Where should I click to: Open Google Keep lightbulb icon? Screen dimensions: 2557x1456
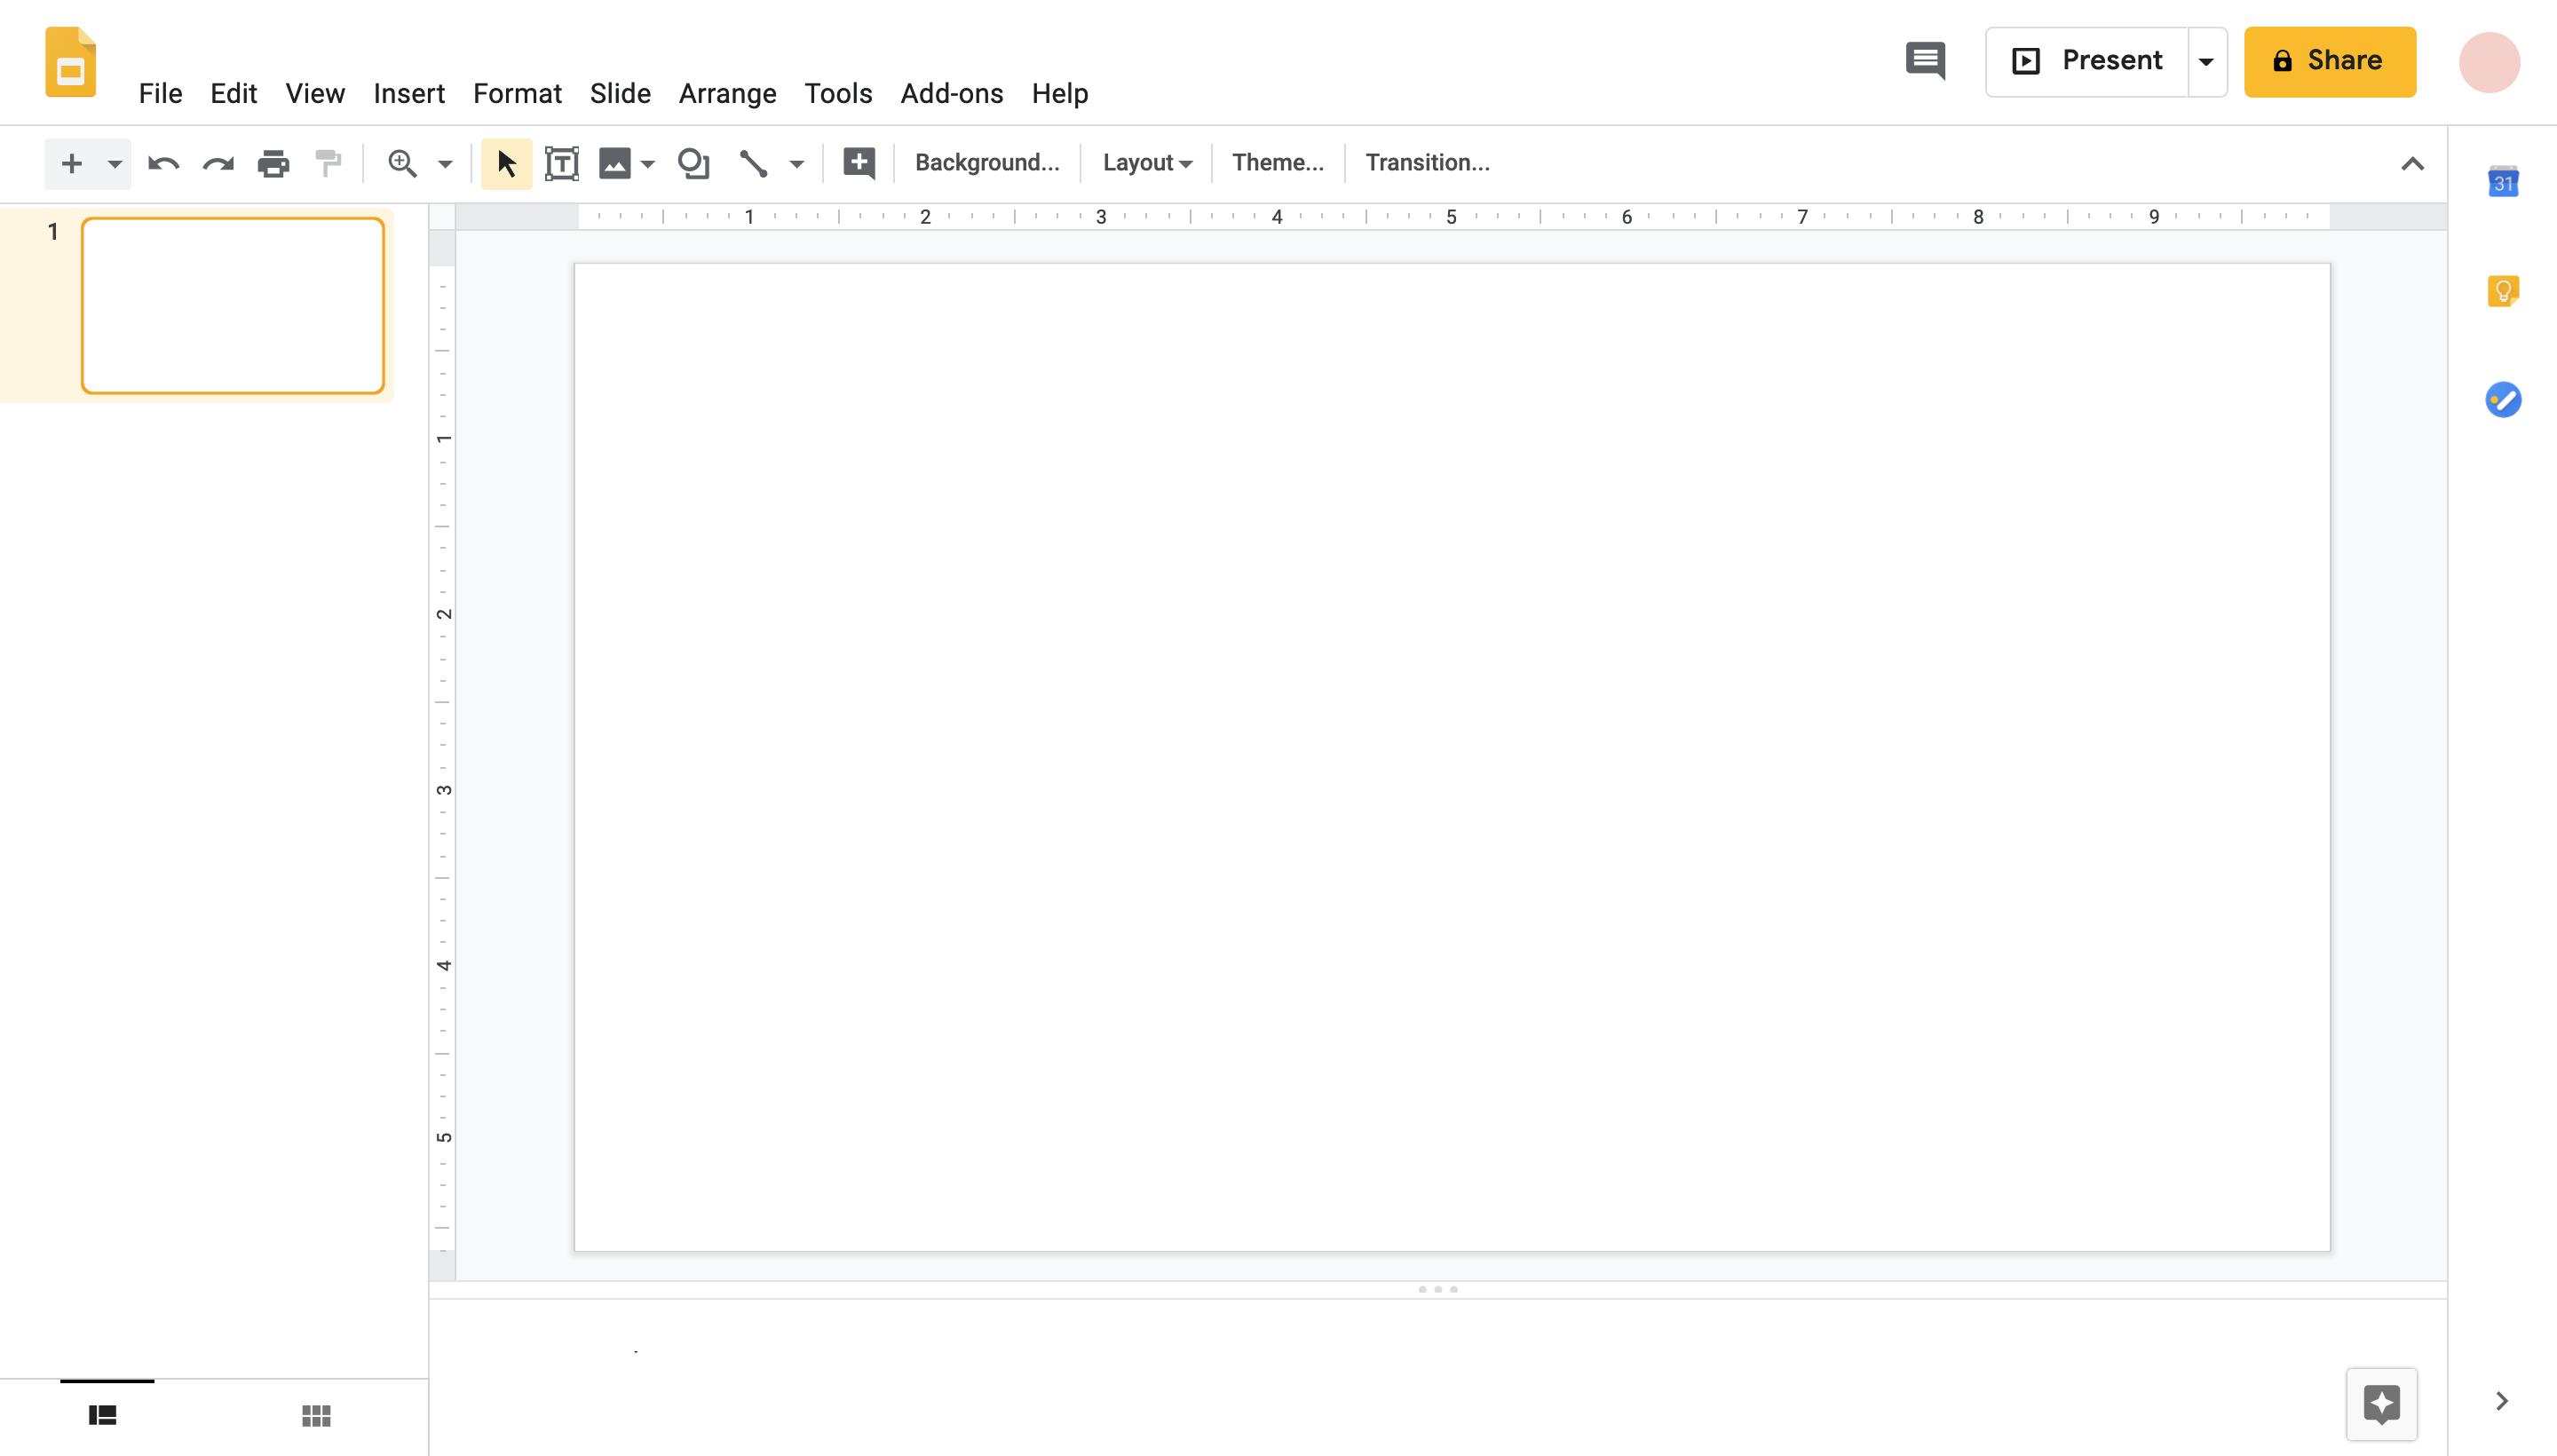pyautogui.click(x=2503, y=291)
